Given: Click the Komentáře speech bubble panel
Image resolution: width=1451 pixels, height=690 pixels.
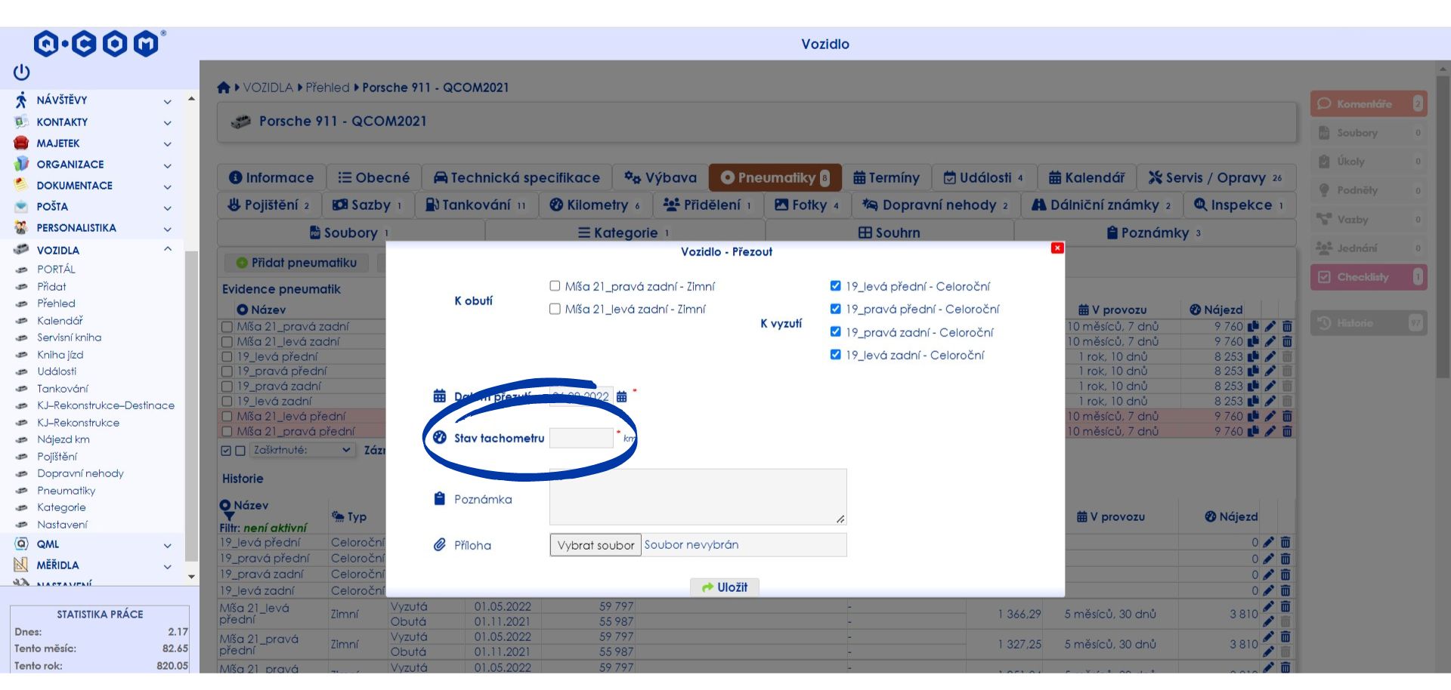Looking at the screenshot, I should (x=1369, y=104).
